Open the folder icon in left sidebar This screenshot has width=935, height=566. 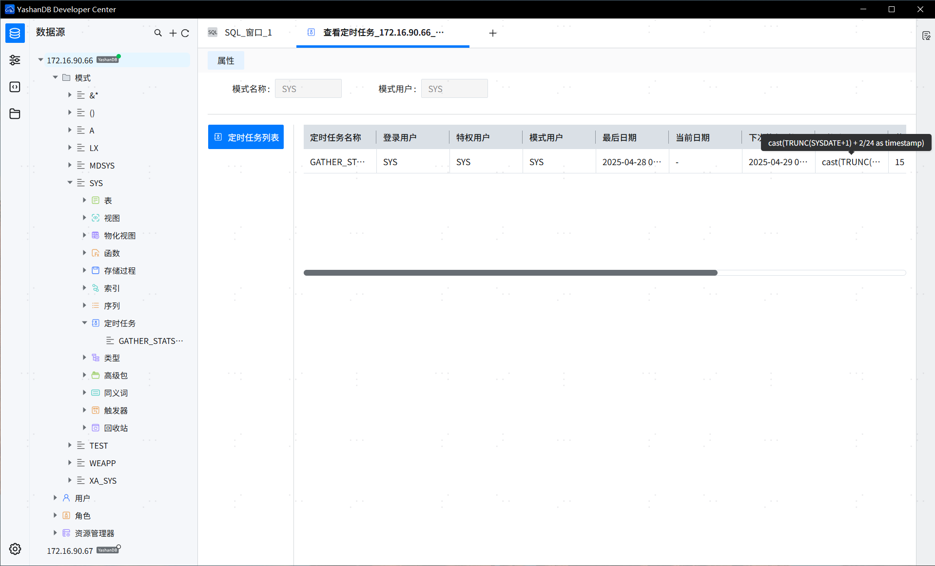(x=15, y=114)
